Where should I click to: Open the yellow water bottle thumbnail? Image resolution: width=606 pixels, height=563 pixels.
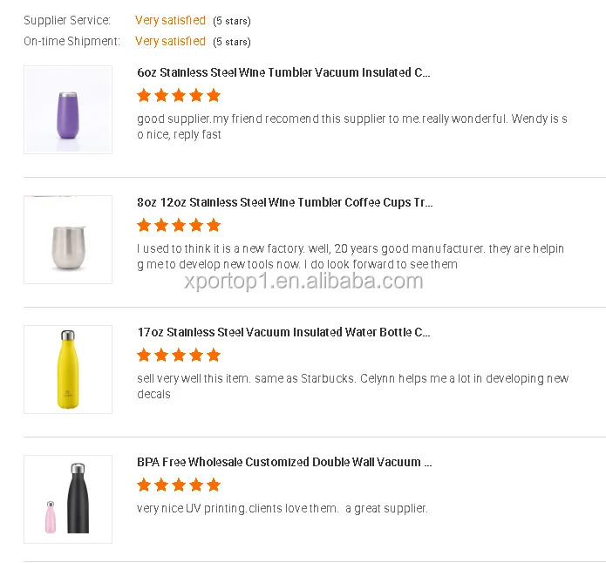point(68,370)
